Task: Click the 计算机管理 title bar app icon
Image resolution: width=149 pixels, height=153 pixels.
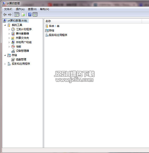Action: 4,4
